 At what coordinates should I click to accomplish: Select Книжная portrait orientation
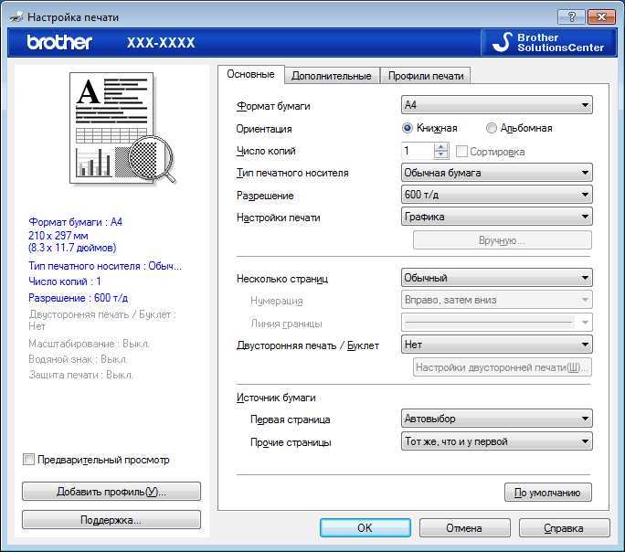tap(408, 129)
